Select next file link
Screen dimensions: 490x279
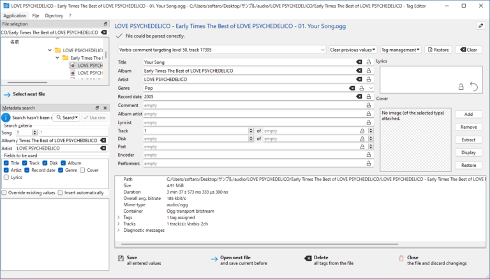(24, 94)
